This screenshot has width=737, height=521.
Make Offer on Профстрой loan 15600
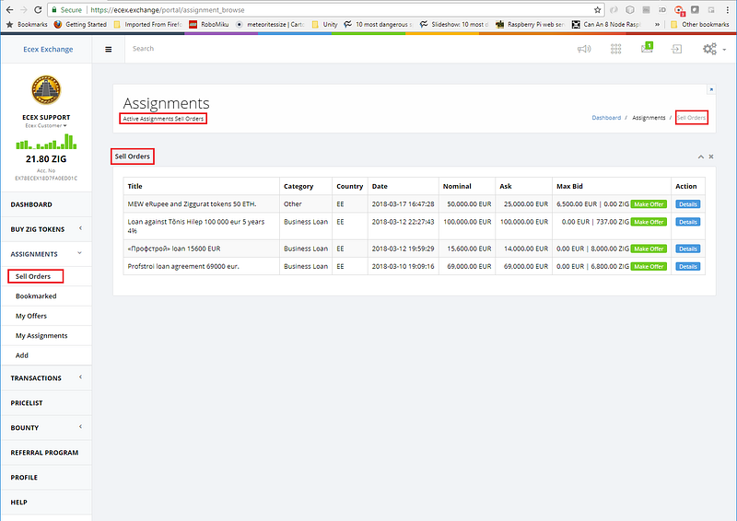pos(649,249)
